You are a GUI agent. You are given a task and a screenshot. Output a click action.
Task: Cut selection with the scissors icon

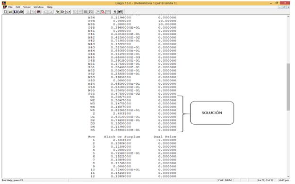point(28,12)
